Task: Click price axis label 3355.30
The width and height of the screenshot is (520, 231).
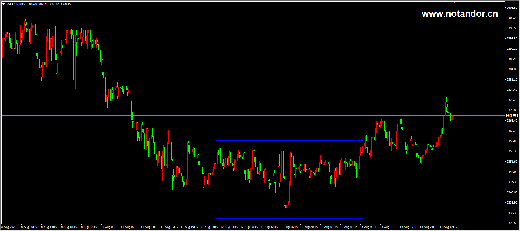Action: (512, 151)
